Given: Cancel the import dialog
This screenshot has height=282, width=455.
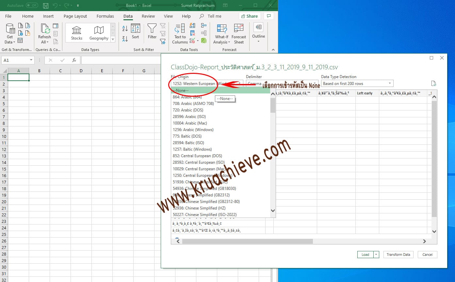Looking at the screenshot, I should (428, 255).
